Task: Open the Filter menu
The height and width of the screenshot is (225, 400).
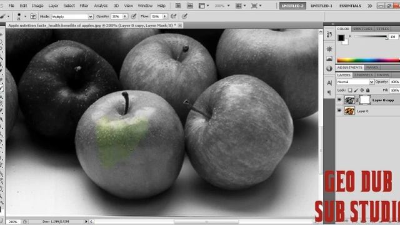Action: pyautogui.click(x=84, y=6)
